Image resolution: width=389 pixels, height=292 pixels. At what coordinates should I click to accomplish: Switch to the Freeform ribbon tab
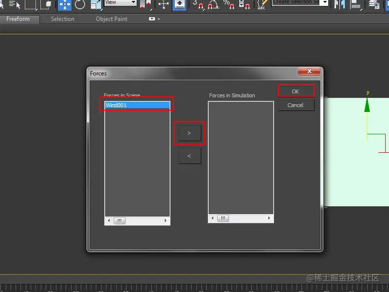point(18,19)
